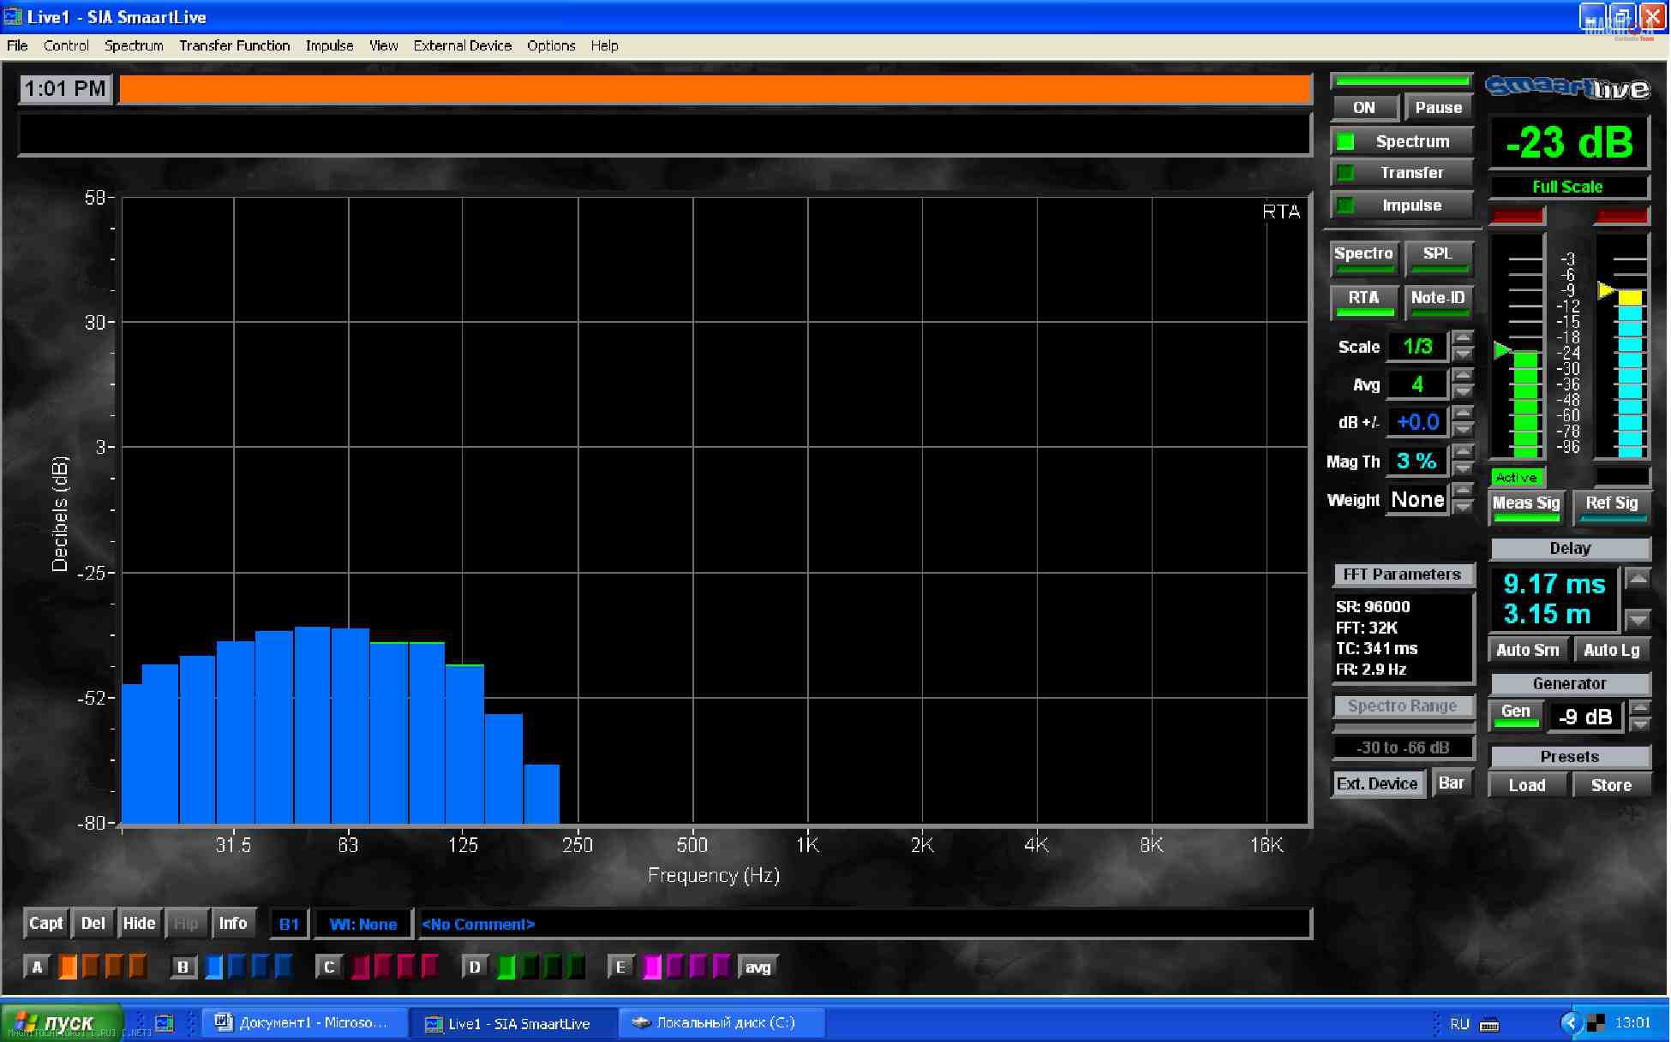
Task: Click the Gen generator button
Action: click(x=1516, y=715)
